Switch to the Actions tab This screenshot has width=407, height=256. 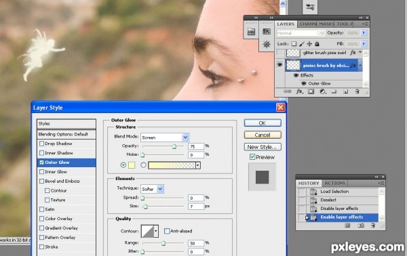tap(335, 183)
